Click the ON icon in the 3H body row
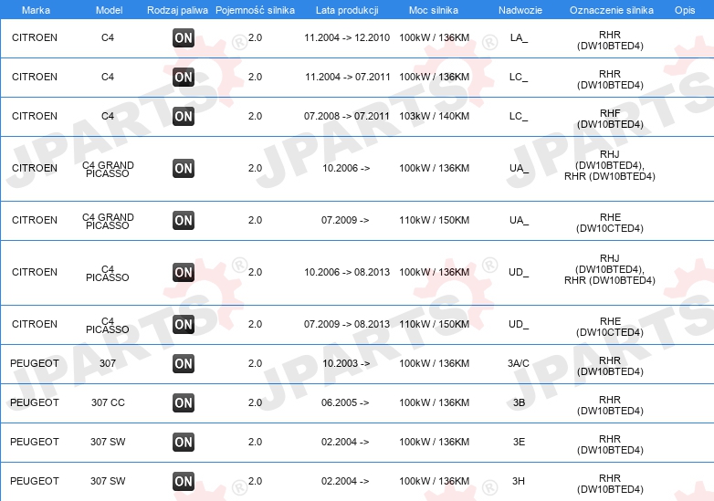The image size is (714, 501). coord(184,481)
